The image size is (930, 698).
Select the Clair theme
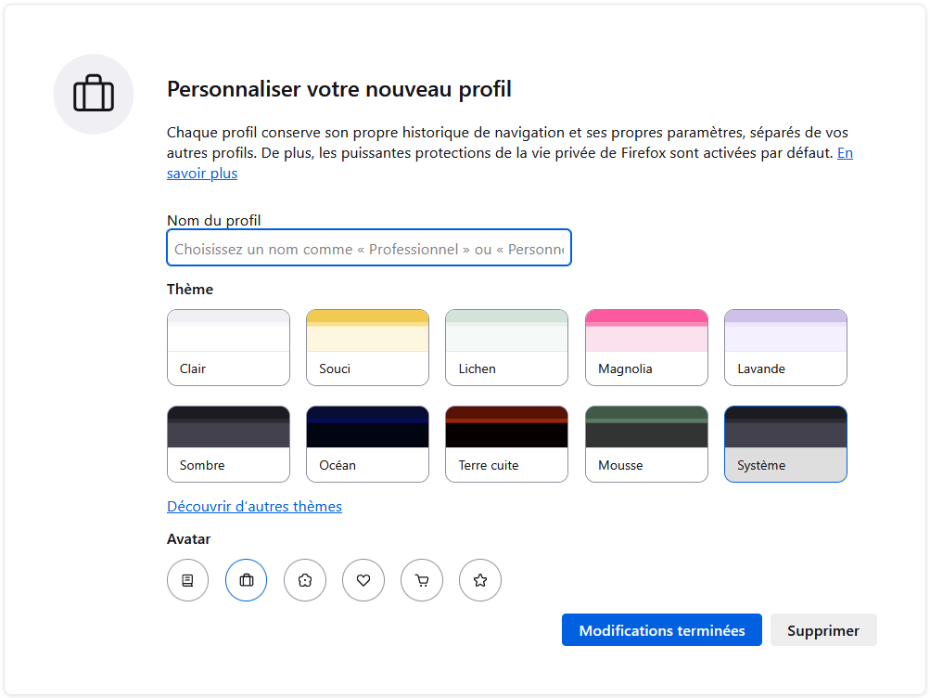pyautogui.click(x=228, y=347)
